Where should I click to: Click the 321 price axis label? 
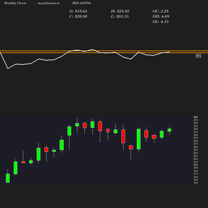click(x=196, y=129)
